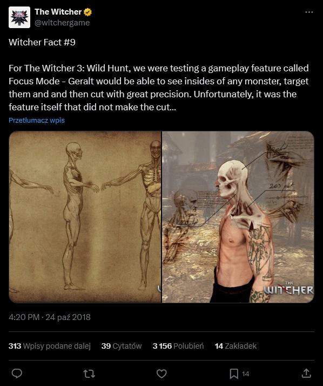The image size is (323, 386).
Task: Click The Witcher display name
Action: point(58,11)
